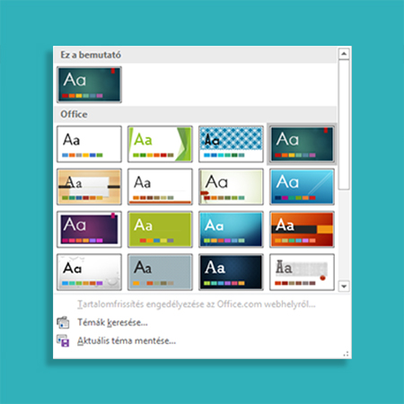This screenshot has width=404, height=404.
Task: Click the resize grip at gallery corner
Action: 346,354
